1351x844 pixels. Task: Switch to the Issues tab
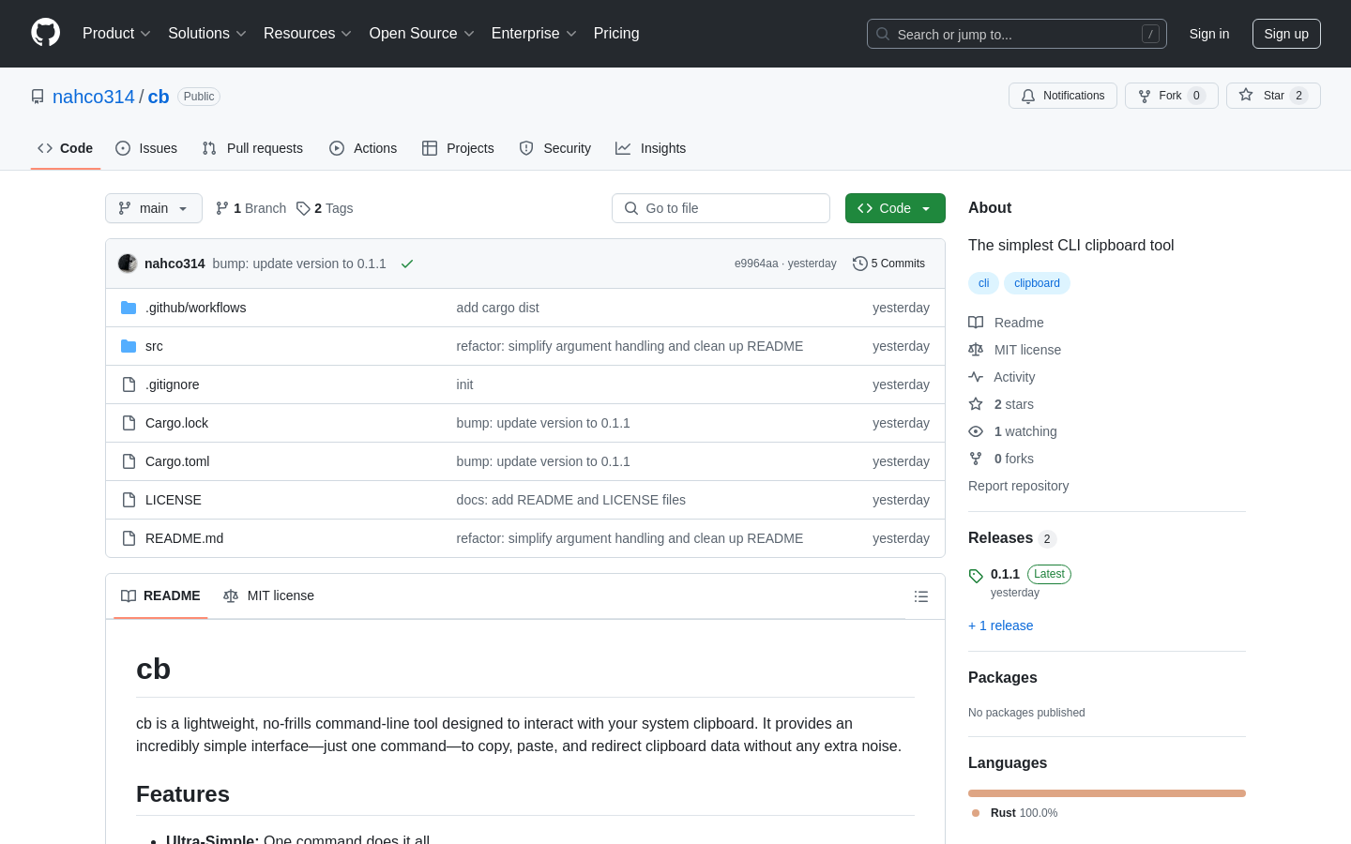coord(146,148)
